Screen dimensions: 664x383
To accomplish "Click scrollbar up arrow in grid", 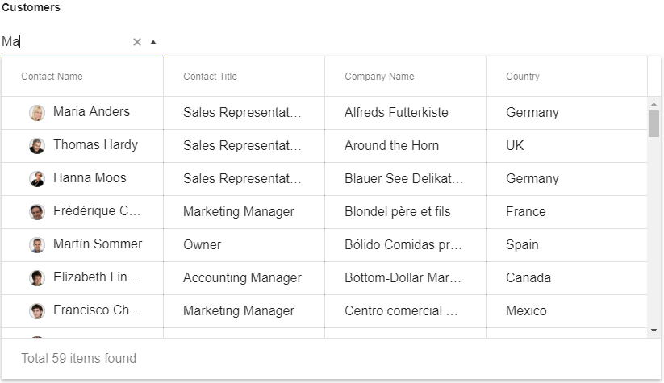I will [654, 104].
